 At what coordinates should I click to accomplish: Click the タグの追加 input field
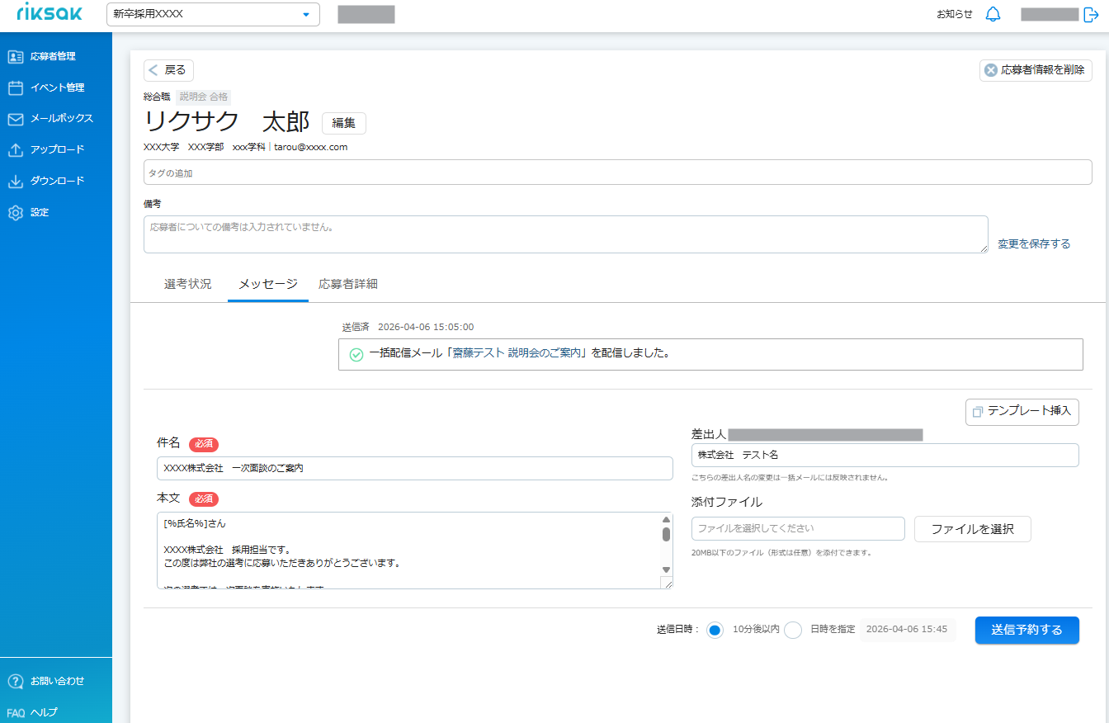tap(618, 172)
